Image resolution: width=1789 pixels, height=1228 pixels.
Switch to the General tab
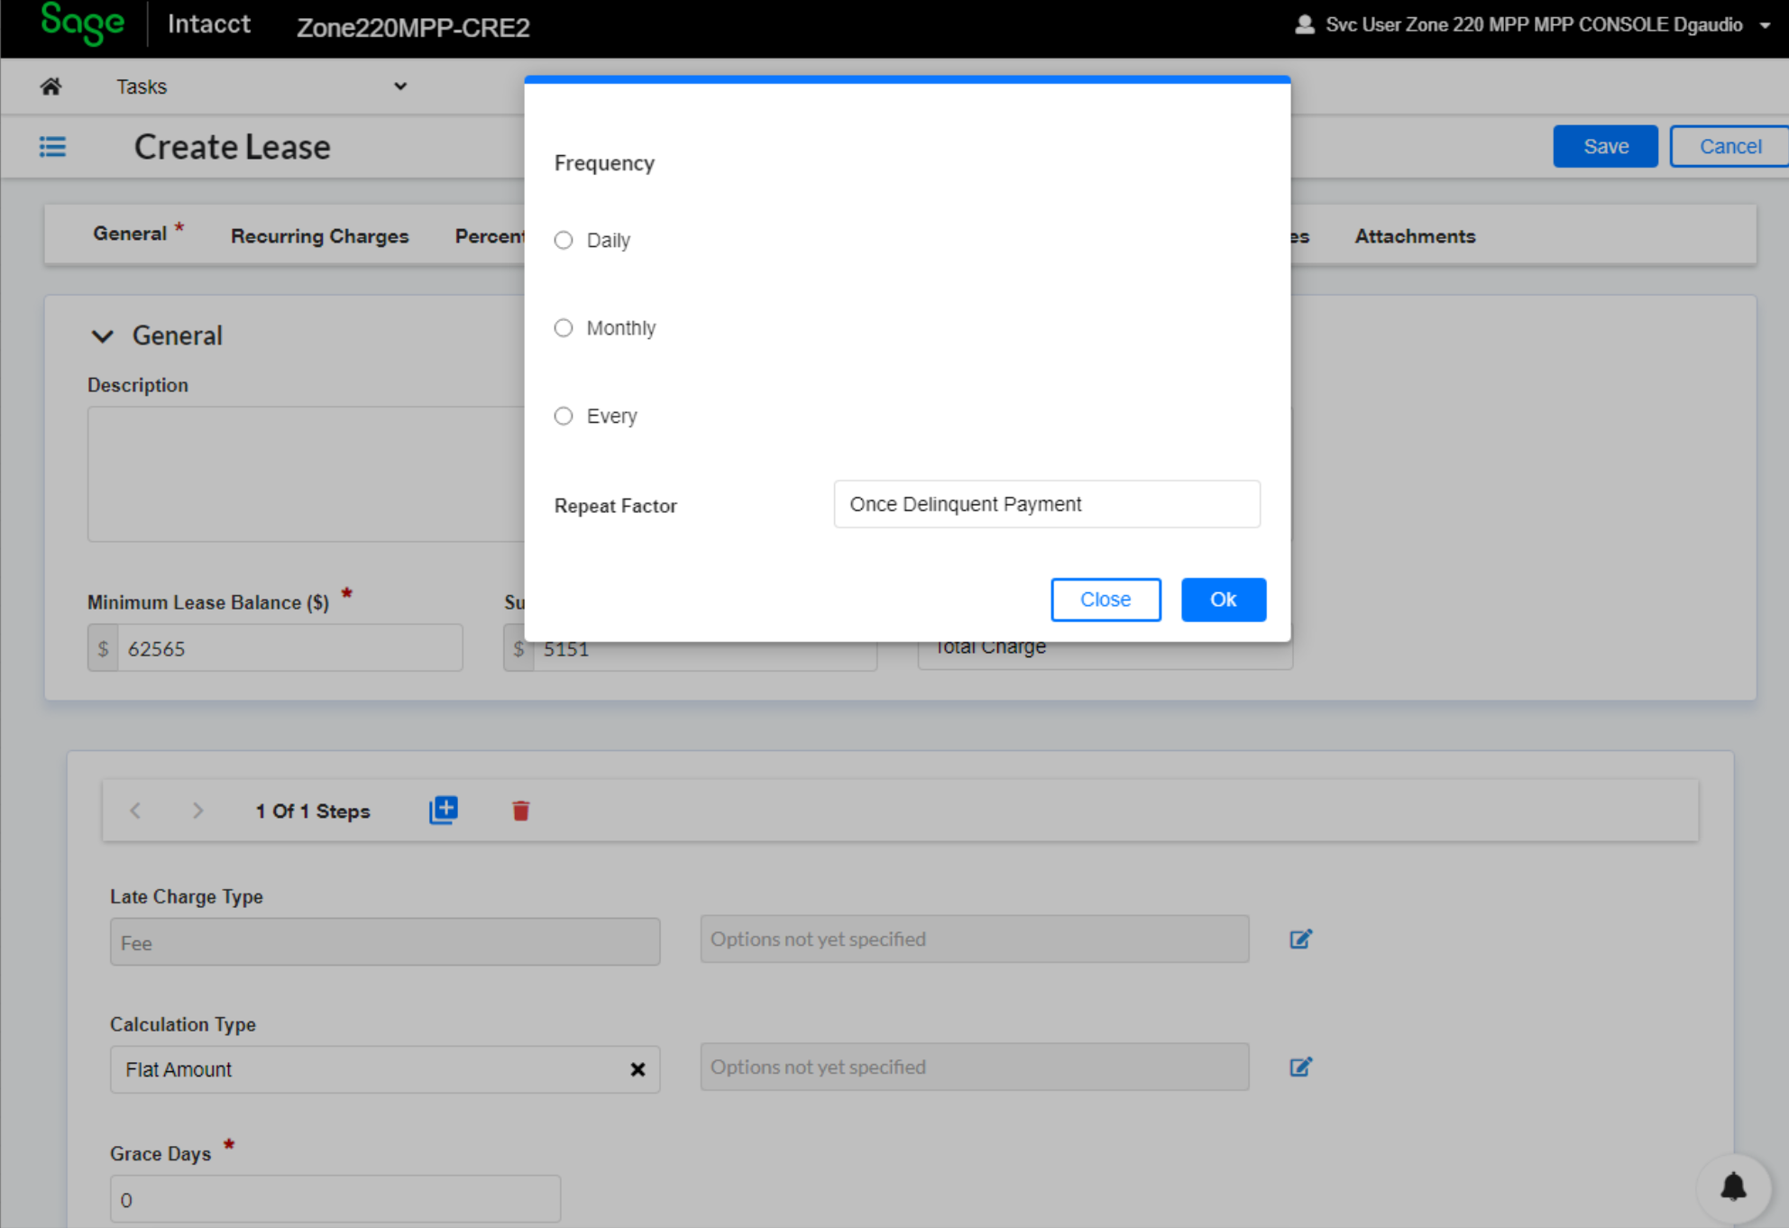click(x=130, y=234)
